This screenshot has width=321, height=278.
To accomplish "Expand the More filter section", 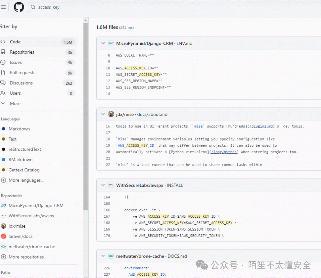I will click(x=15, y=103).
